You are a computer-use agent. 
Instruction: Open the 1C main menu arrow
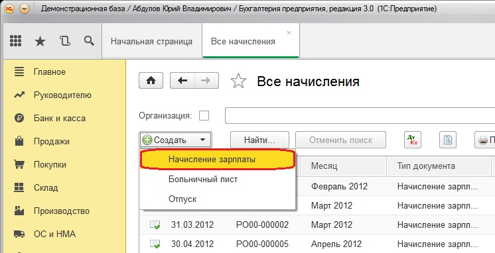click(x=25, y=9)
